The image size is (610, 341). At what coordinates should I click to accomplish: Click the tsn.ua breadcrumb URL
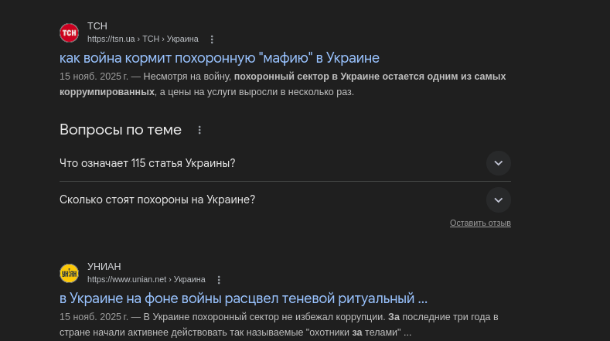(x=142, y=39)
